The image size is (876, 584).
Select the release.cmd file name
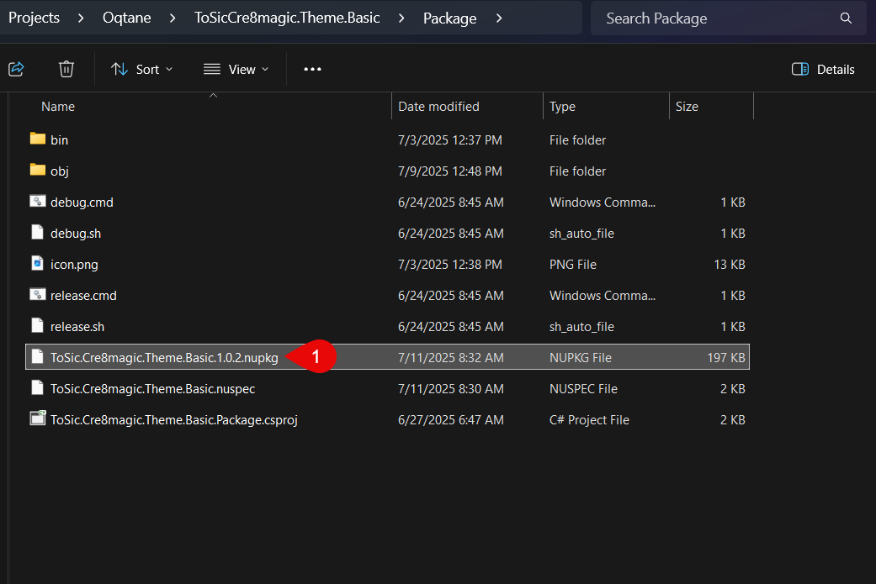click(x=83, y=296)
